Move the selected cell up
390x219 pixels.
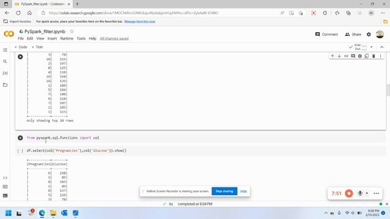(x=333, y=56)
